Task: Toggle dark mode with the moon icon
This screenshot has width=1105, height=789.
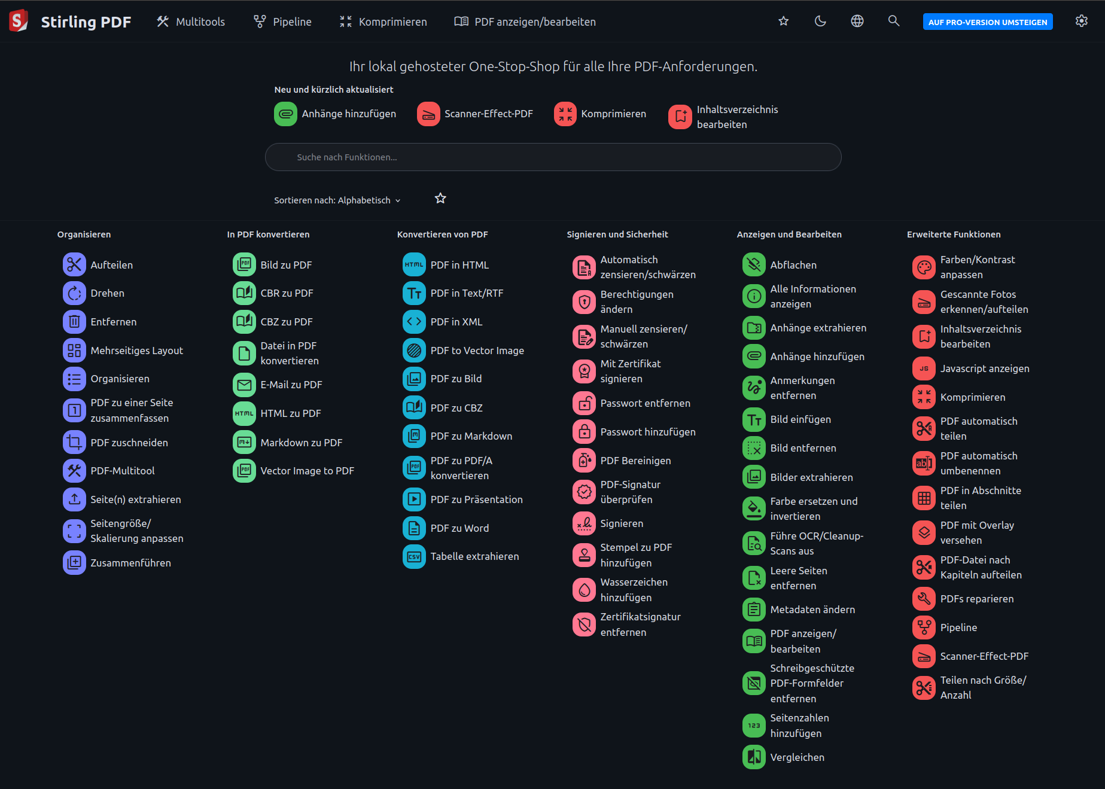Action: 820,22
